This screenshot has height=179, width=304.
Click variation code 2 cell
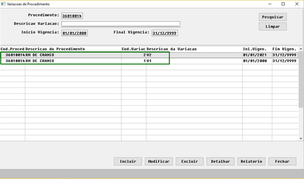coord(134,55)
